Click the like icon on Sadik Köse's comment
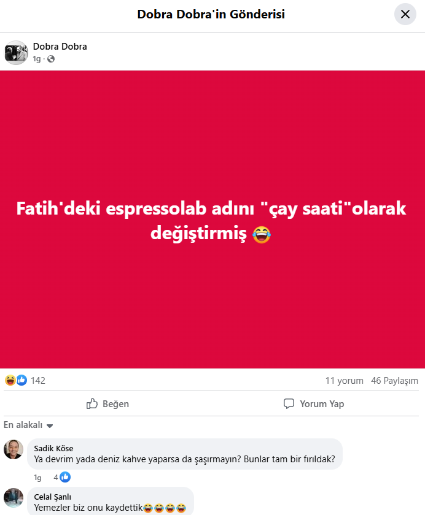425x515 pixels. [x=65, y=477]
